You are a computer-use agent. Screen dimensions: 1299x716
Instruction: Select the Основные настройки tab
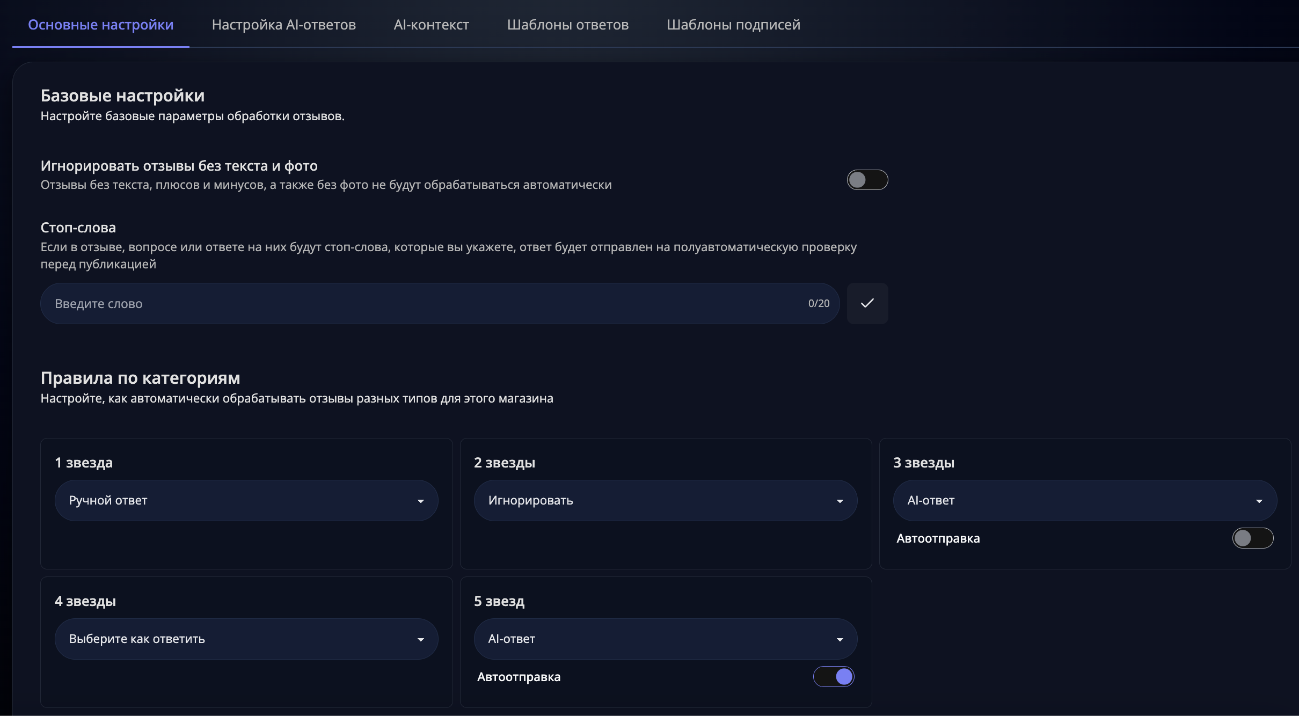(x=100, y=25)
